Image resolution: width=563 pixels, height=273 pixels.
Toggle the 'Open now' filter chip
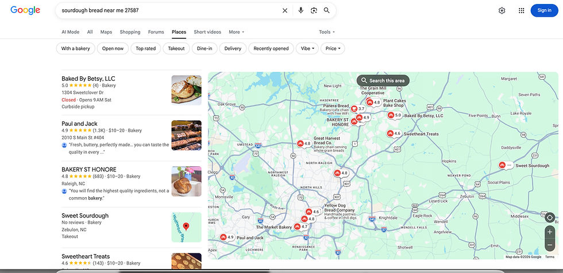113,48
